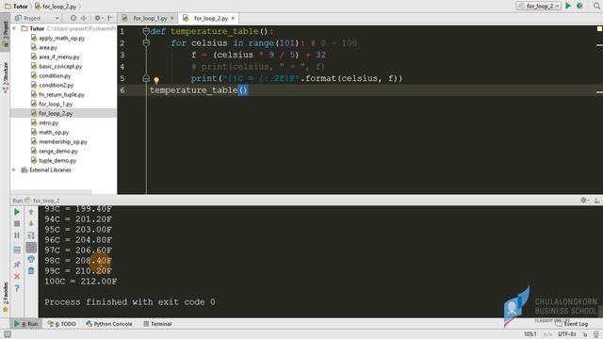
Task: Fold the for loop at line 2
Action: [146, 43]
